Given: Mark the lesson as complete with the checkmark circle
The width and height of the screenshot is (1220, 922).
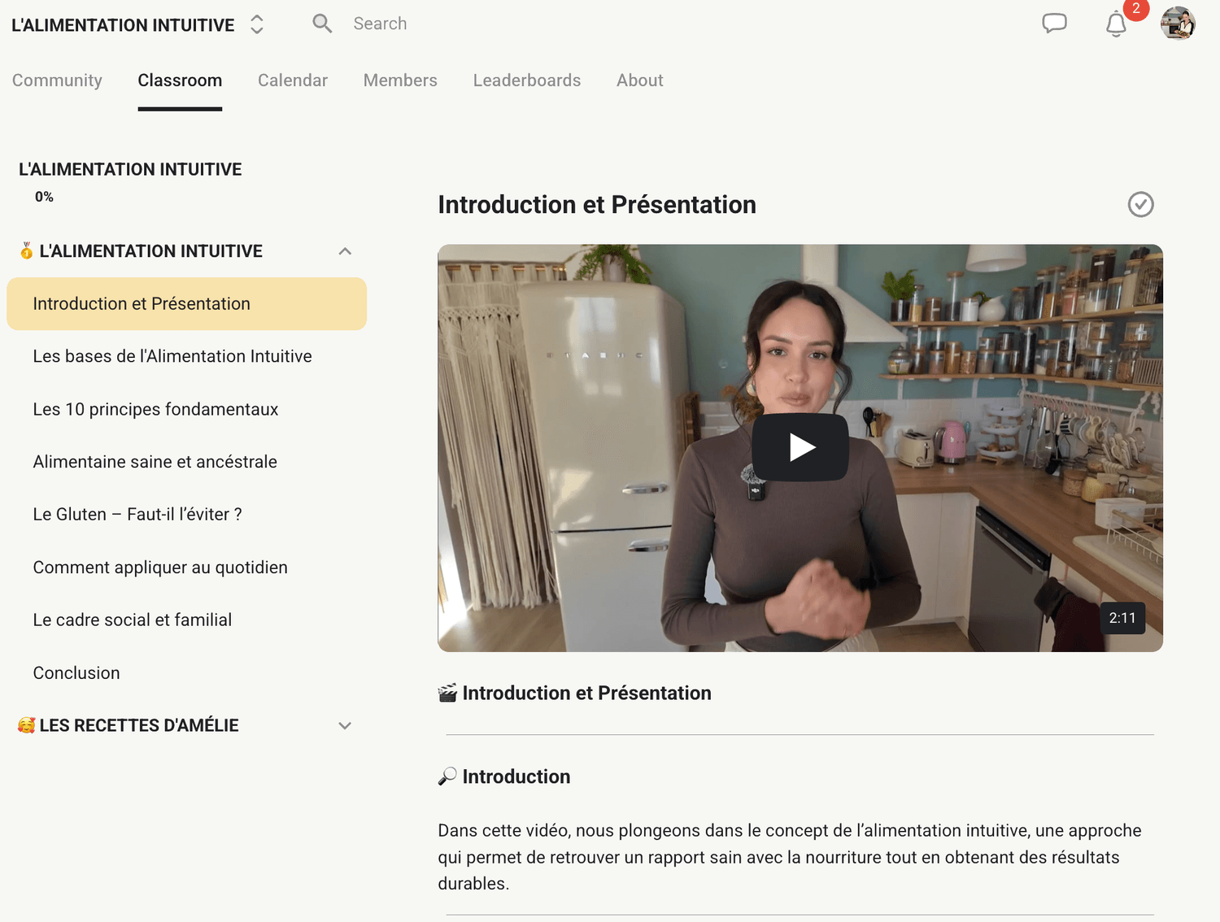Looking at the screenshot, I should 1140,205.
